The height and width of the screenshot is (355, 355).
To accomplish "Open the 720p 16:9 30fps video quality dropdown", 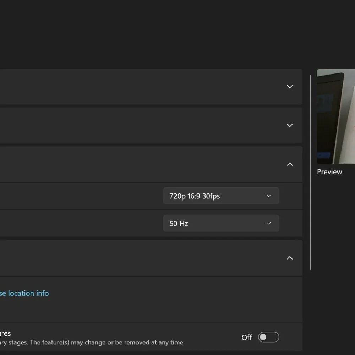I will pos(221,196).
